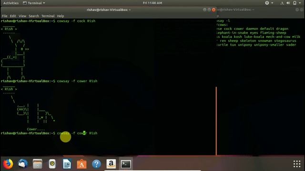The width and height of the screenshot is (305, 171).
Task: Open the Search menu
Action: click(x=34, y=16)
